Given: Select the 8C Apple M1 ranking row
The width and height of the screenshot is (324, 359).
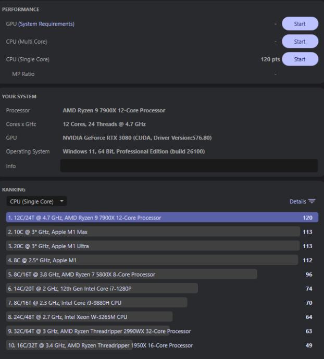Looking at the screenshot, I should pos(162,260).
